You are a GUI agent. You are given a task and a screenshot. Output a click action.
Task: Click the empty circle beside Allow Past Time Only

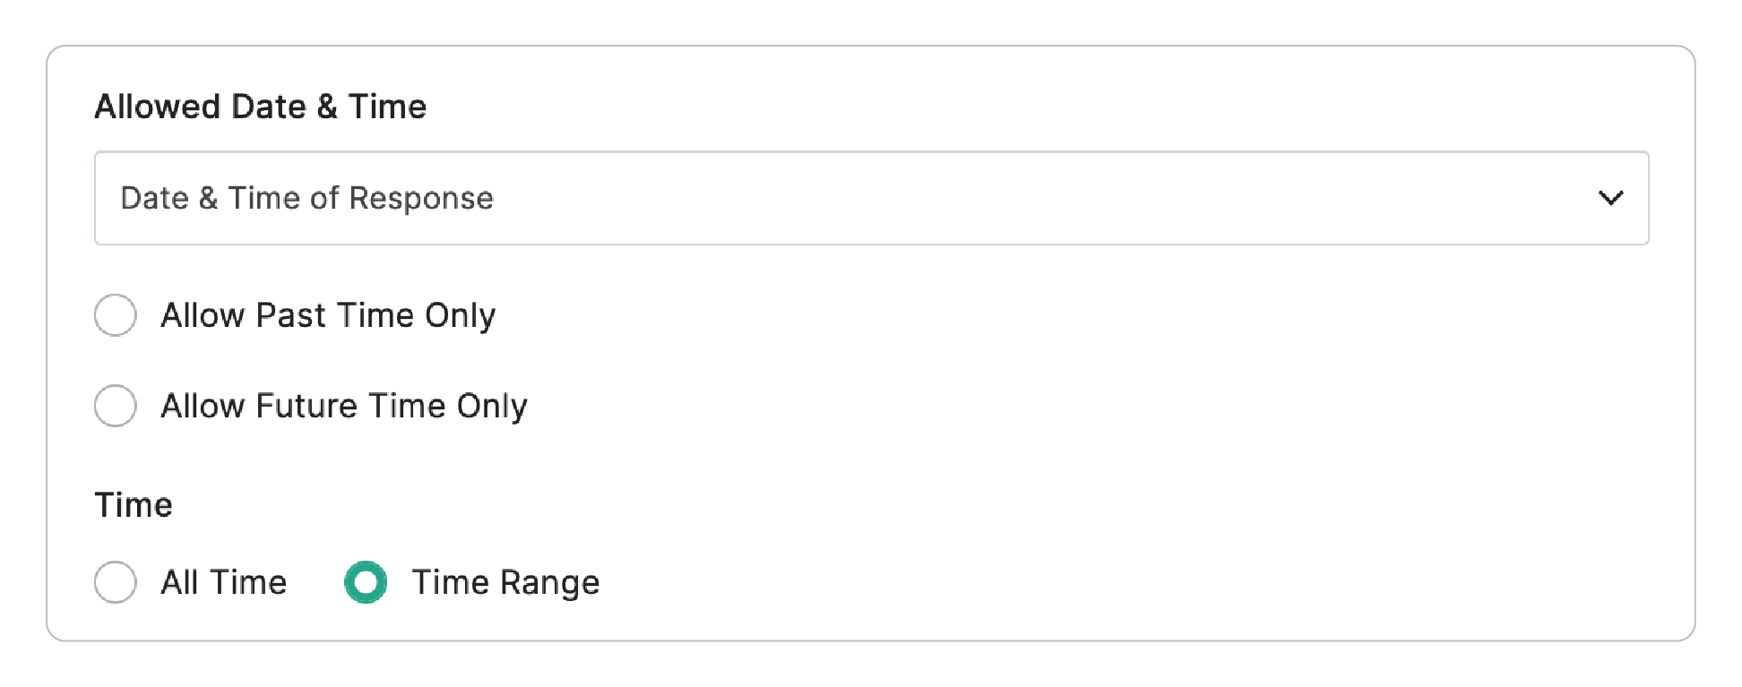[x=116, y=315]
